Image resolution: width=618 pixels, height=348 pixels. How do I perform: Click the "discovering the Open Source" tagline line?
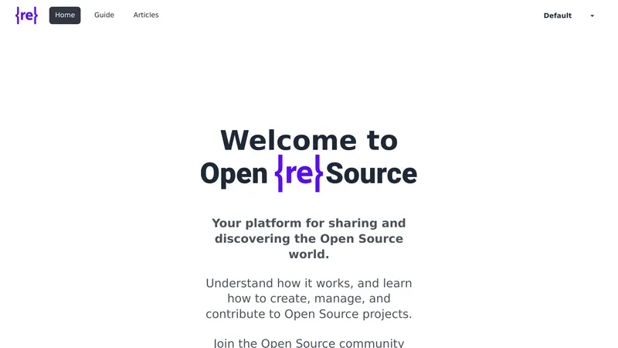(x=309, y=239)
